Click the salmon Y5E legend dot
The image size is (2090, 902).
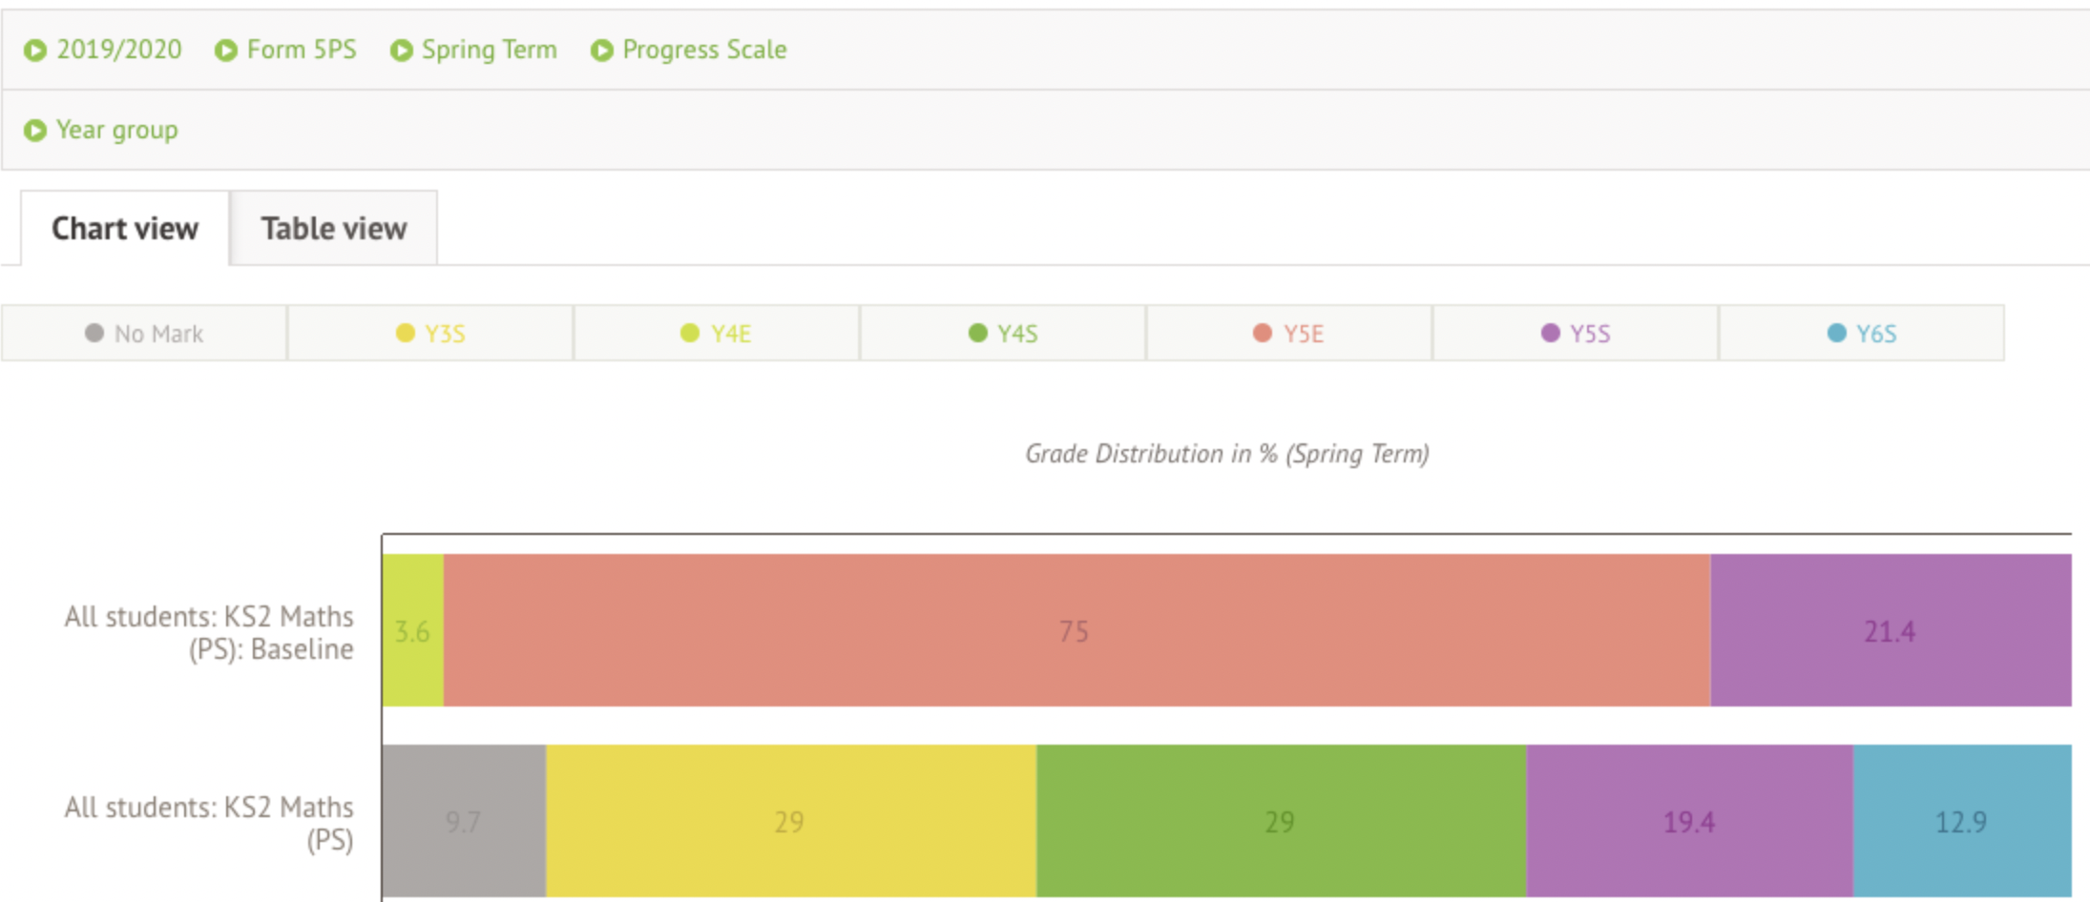[1263, 333]
